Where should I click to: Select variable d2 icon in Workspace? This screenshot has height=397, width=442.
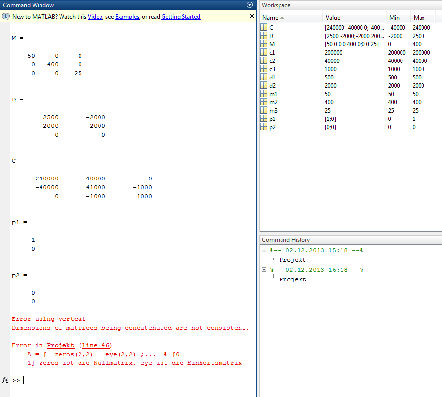[x=264, y=86]
